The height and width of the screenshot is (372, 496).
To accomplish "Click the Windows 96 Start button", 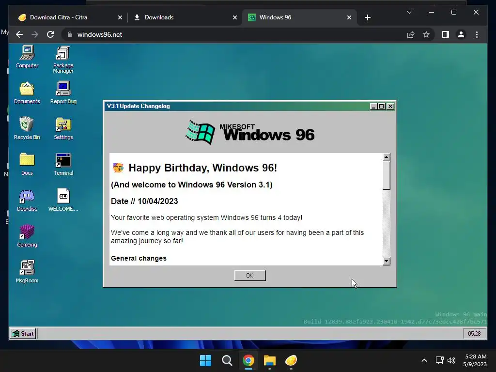I will [x=23, y=333].
